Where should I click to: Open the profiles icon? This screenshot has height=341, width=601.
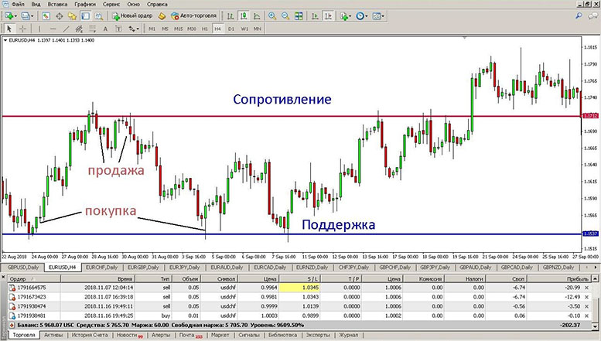coord(26,16)
